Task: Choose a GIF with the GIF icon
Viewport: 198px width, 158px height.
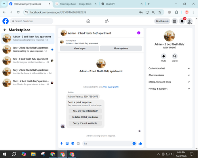Action: [78, 143]
